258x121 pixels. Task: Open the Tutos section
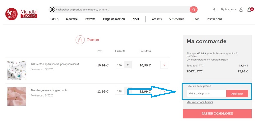click(x=196, y=19)
